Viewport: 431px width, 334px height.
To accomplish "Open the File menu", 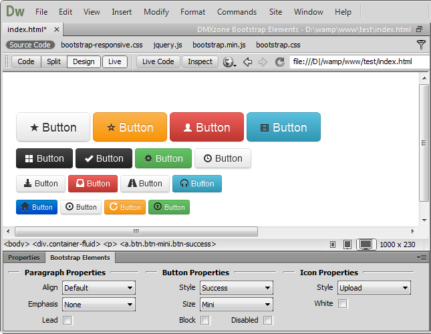I will click(41, 12).
